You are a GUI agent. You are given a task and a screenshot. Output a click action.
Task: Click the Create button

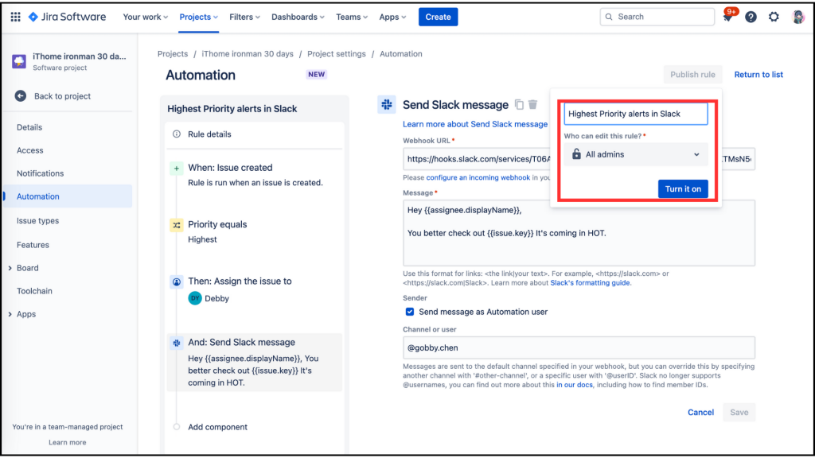pos(438,17)
